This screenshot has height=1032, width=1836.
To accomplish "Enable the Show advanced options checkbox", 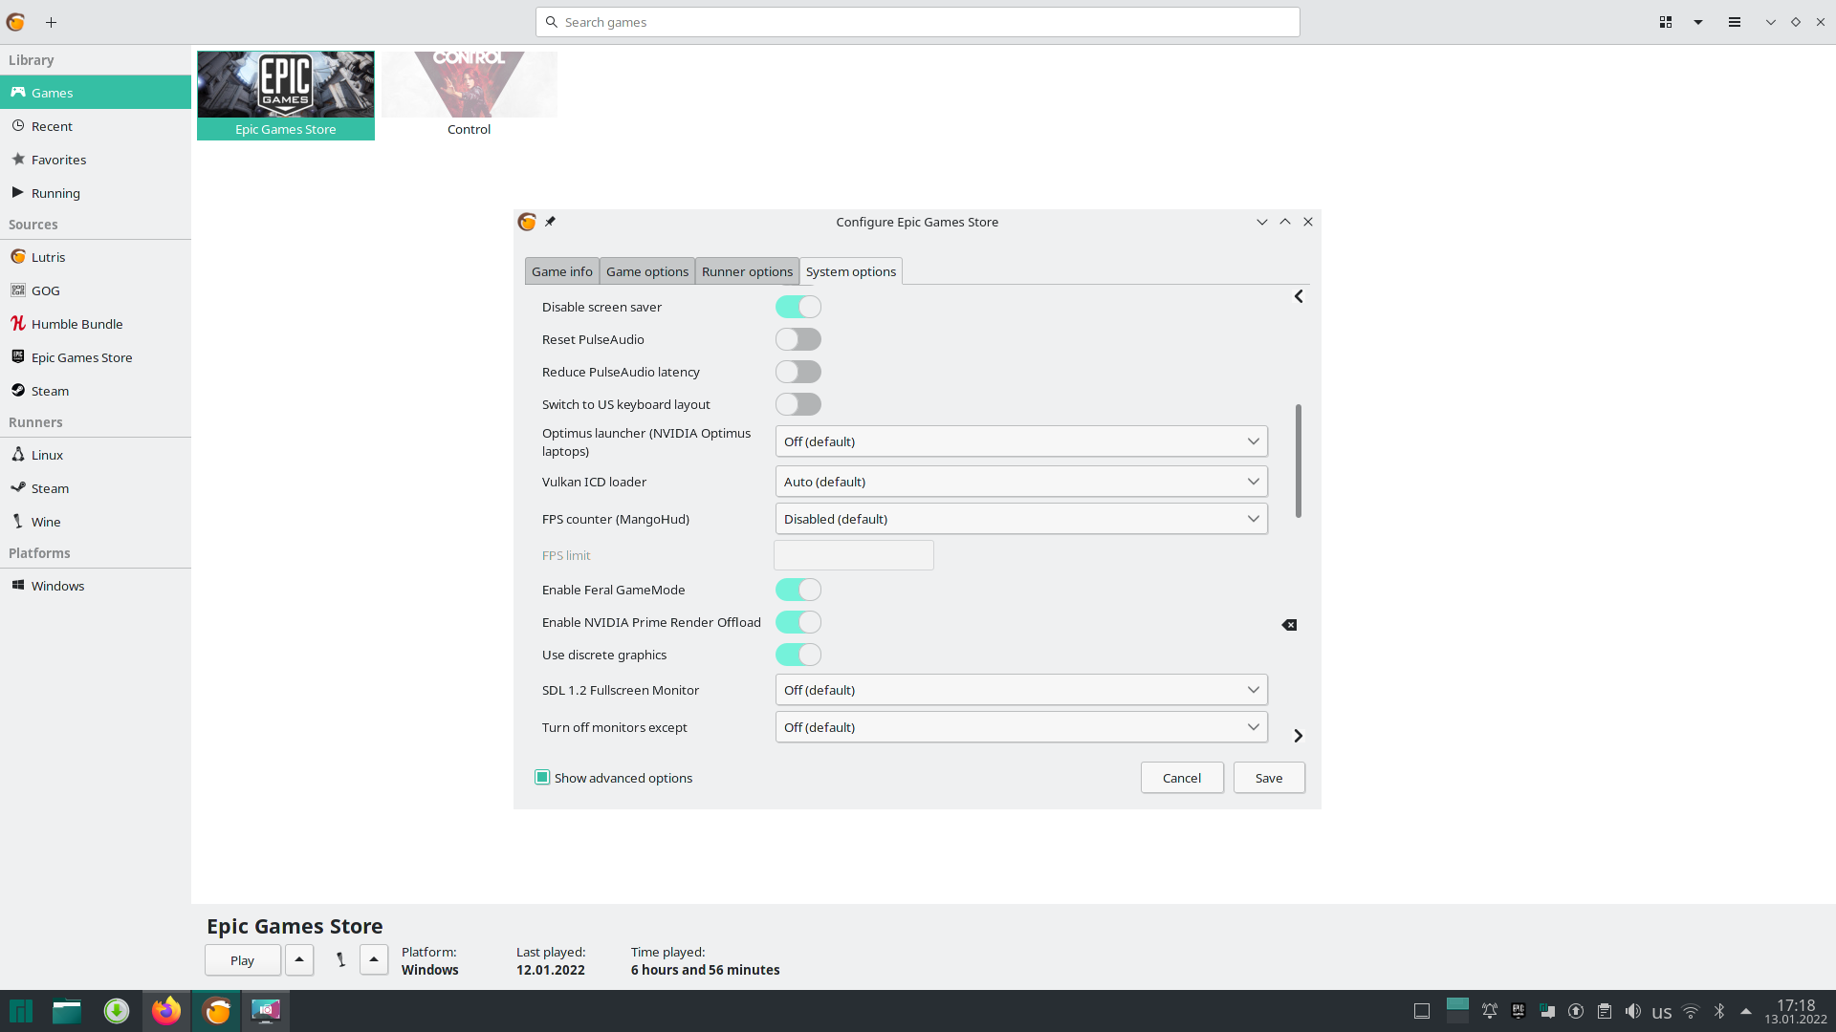I will coord(542,776).
